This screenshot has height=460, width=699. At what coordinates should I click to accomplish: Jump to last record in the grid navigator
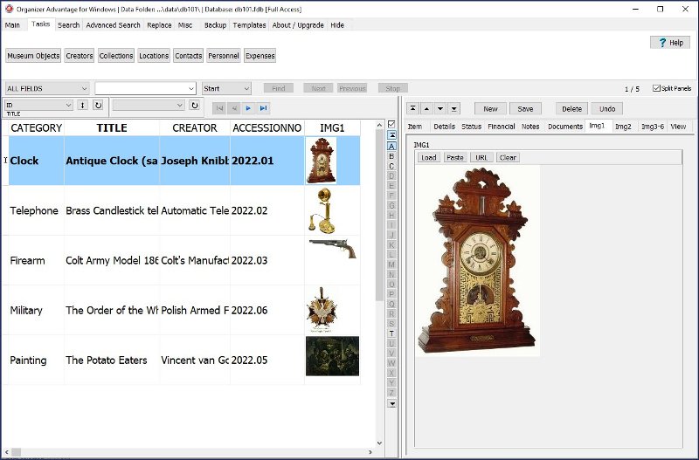click(264, 108)
